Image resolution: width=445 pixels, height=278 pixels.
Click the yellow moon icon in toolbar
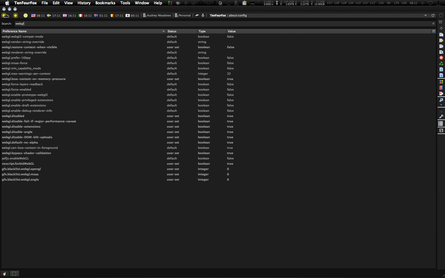(x=25, y=15)
